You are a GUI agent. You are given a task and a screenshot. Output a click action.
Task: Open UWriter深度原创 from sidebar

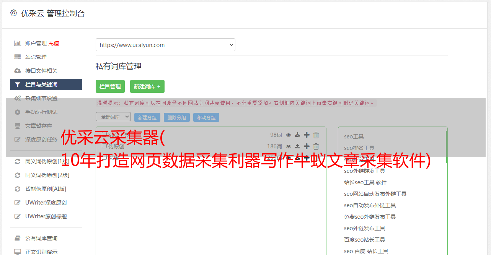point(46,203)
